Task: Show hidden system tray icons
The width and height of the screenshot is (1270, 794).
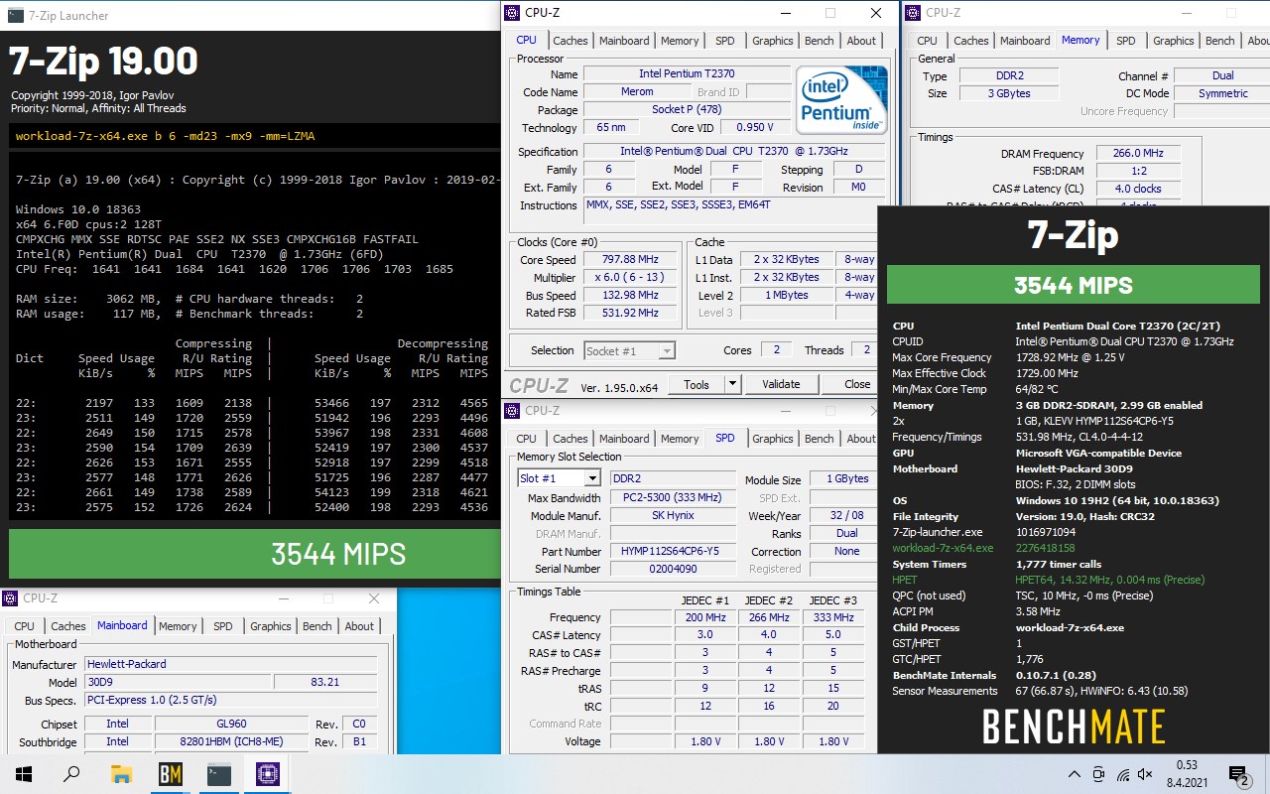Action: (x=1074, y=774)
